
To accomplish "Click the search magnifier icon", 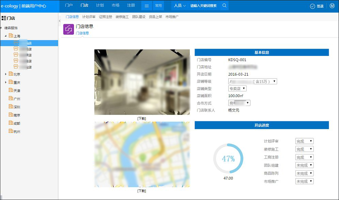I will (224, 5).
